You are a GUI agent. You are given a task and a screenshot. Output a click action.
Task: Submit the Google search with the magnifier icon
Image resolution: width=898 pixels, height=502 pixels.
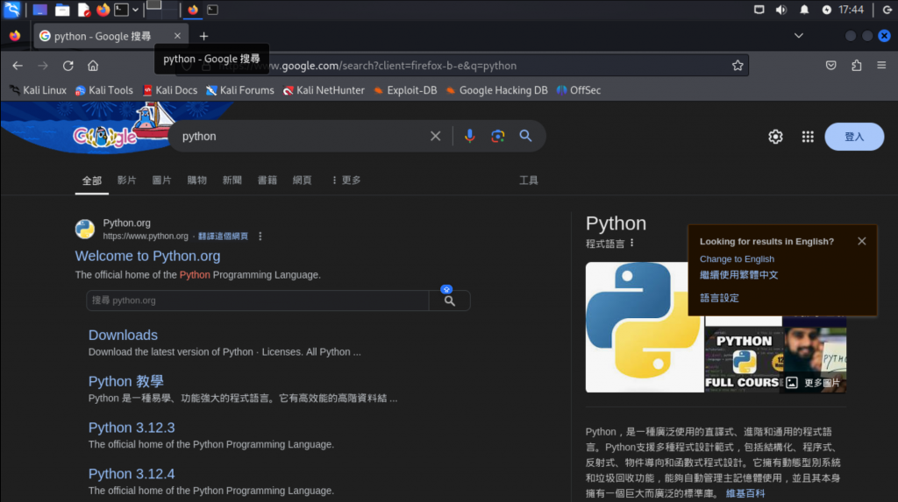pos(525,137)
